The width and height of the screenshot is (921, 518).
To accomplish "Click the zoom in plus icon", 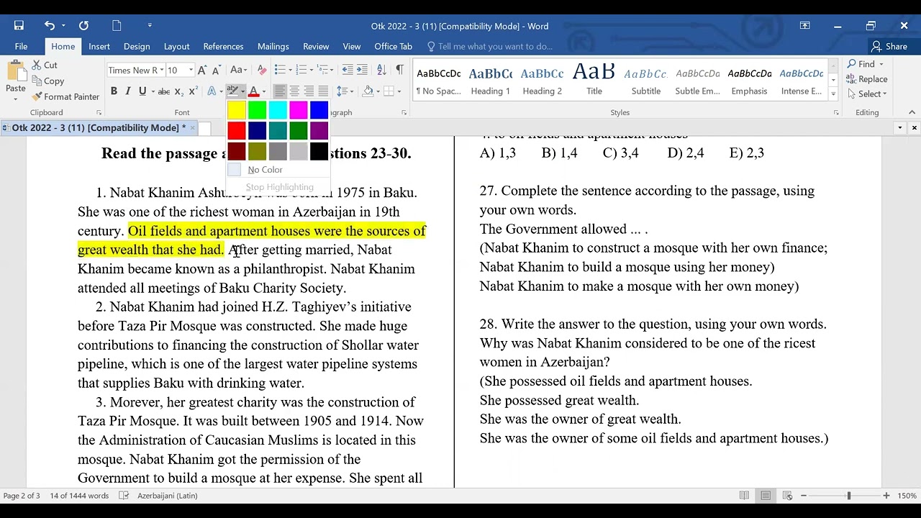I will (886, 496).
